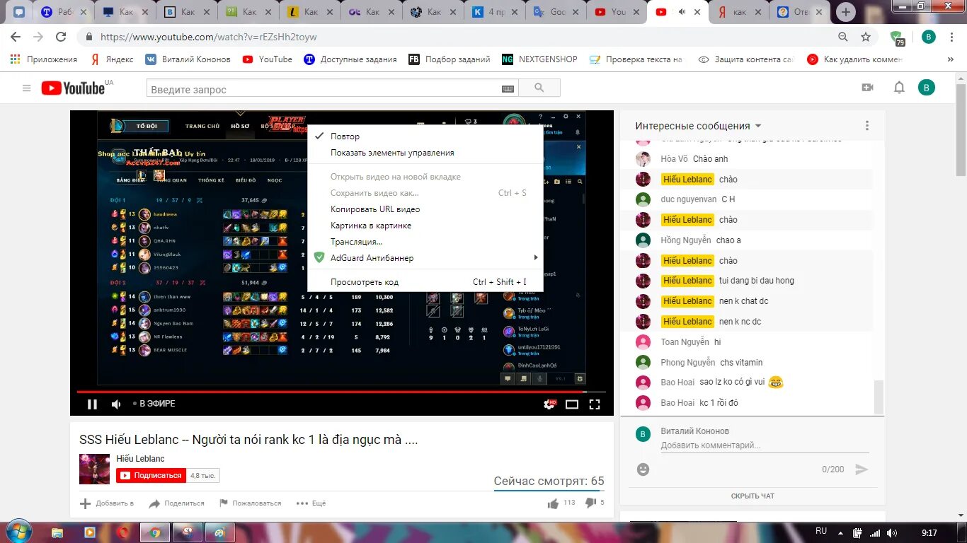The image size is (967, 543).
Task: Choose Трансляция cast option
Action: pyautogui.click(x=425, y=242)
